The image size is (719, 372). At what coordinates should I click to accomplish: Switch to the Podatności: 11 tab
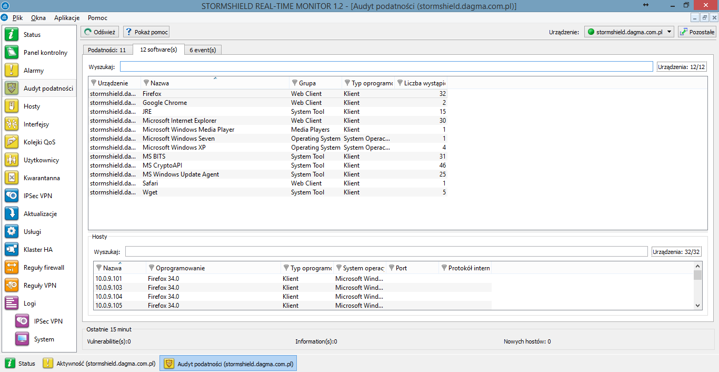[107, 50]
